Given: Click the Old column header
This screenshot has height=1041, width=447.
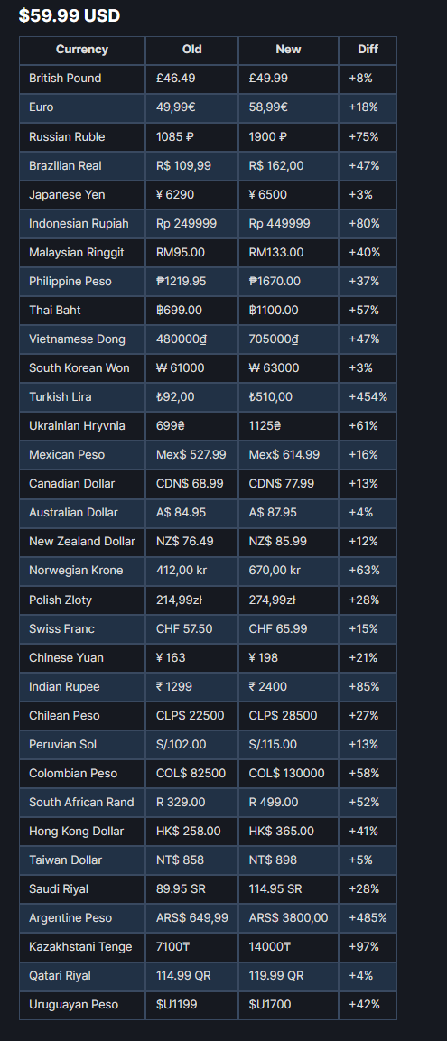Looking at the screenshot, I should (192, 49).
